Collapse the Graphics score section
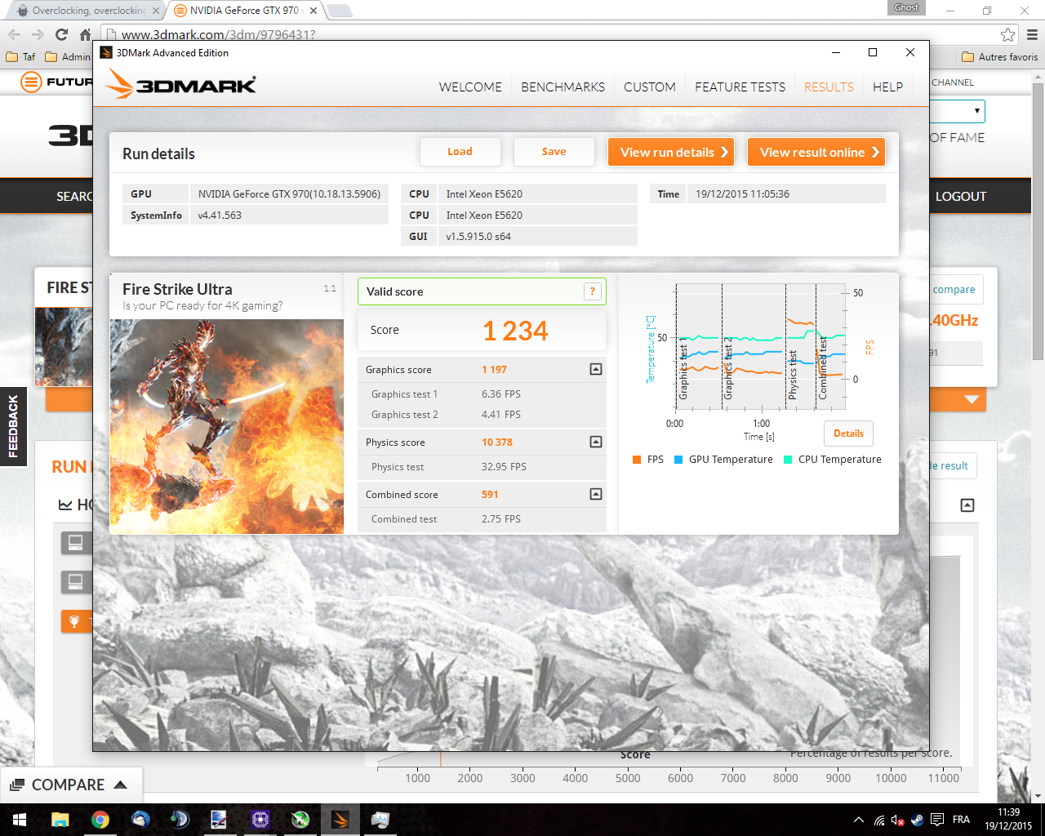 click(596, 369)
